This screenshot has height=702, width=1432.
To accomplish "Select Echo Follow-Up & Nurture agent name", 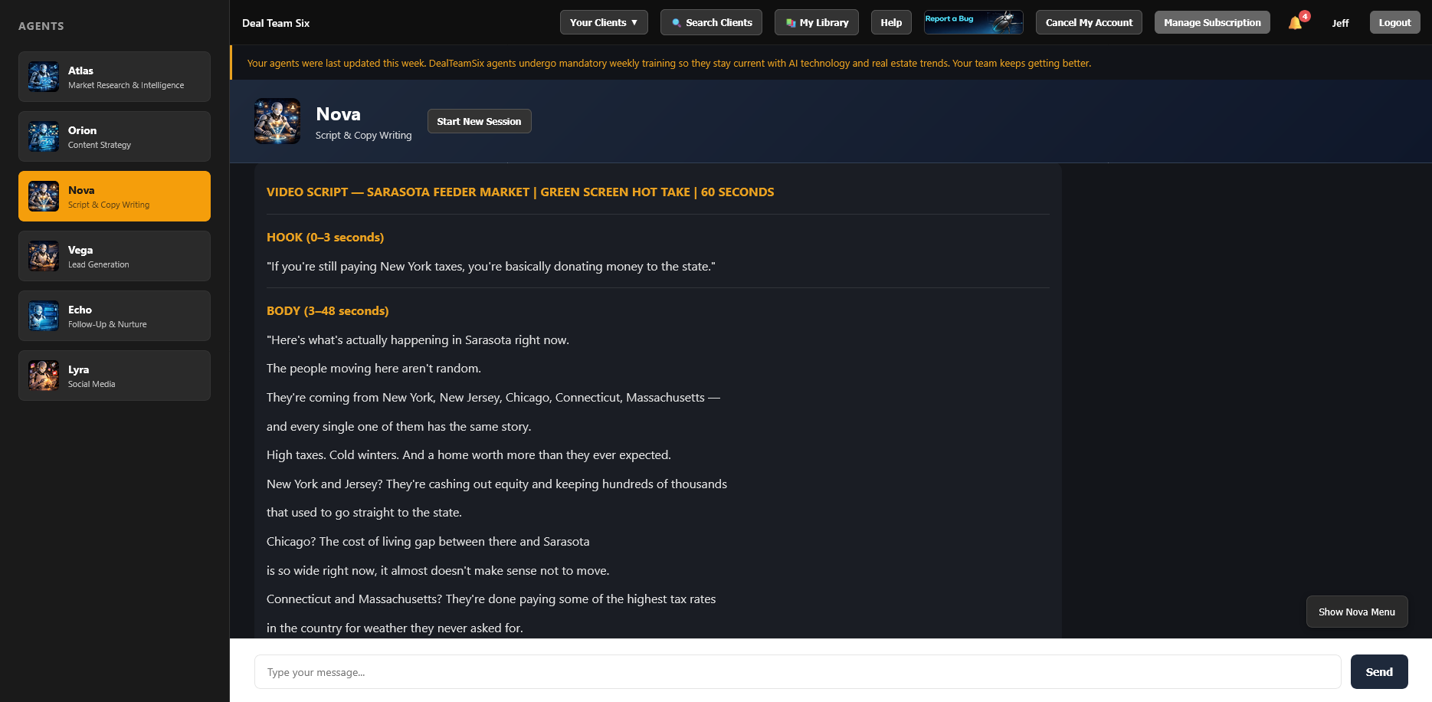I will pyautogui.click(x=80, y=310).
